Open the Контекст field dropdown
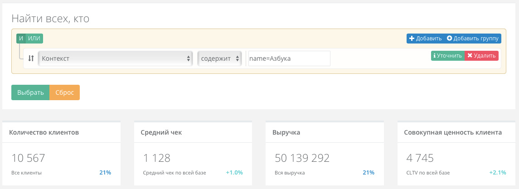This screenshot has height=189, width=519. (115, 58)
